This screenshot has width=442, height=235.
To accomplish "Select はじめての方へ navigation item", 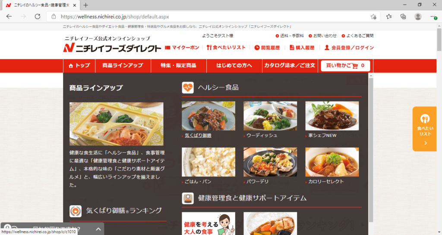I will click(x=234, y=65).
